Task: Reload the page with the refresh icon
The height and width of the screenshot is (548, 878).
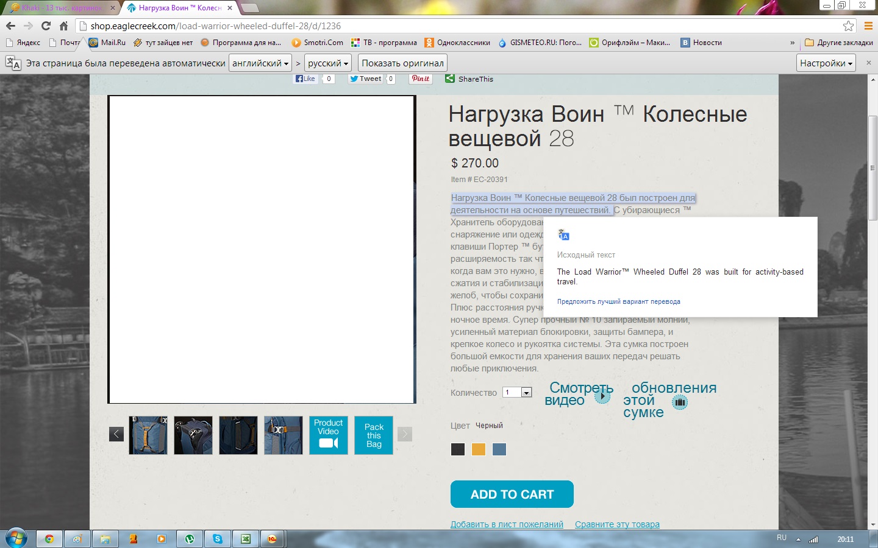Action: coord(46,26)
